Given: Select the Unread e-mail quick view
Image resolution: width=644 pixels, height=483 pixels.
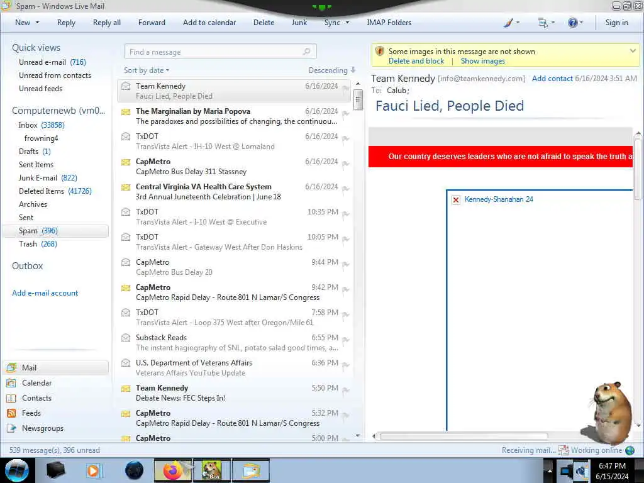Looking at the screenshot, I should (52, 62).
